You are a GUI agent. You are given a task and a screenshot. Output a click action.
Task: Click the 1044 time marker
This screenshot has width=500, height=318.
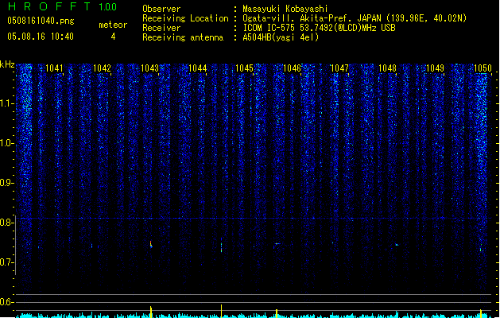[x=198, y=68]
